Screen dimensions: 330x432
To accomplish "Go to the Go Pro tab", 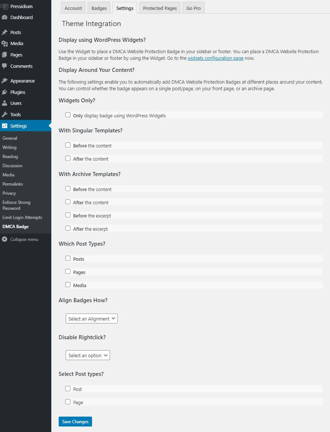I will coord(193,8).
